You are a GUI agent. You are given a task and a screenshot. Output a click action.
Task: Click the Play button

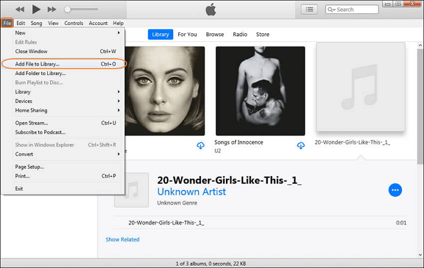(x=36, y=9)
